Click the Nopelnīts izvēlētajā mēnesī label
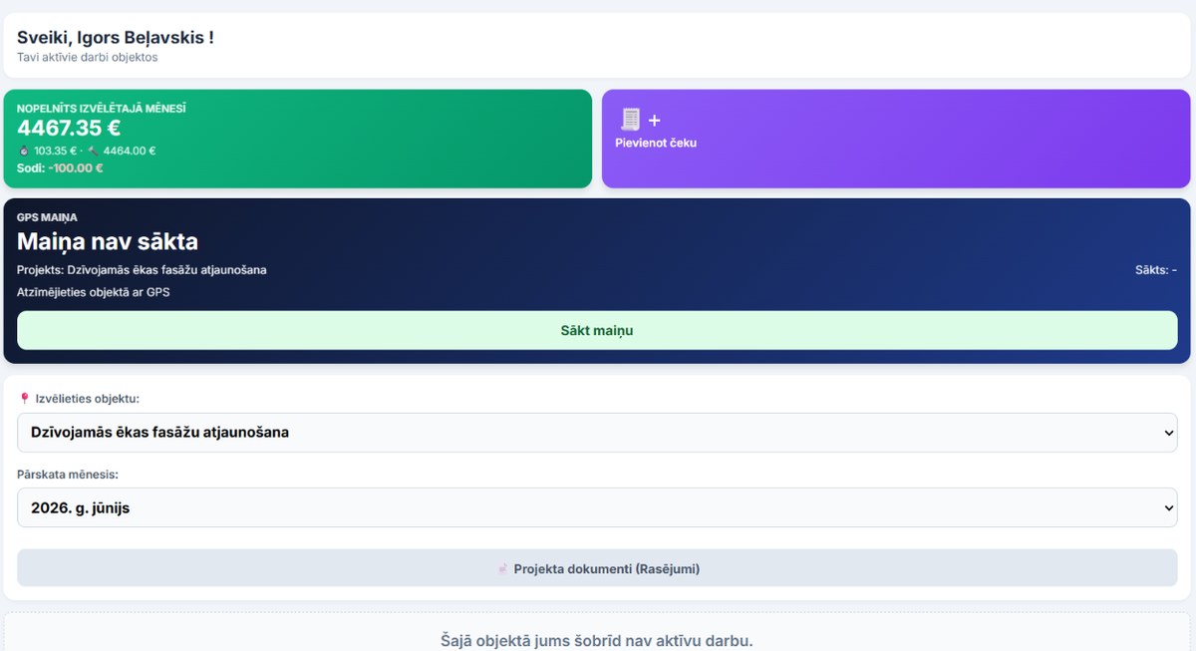Image resolution: width=1196 pixels, height=651 pixels. click(x=102, y=108)
